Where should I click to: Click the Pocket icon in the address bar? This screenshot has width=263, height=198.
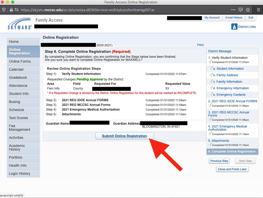pyautogui.click(x=240, y=9)
